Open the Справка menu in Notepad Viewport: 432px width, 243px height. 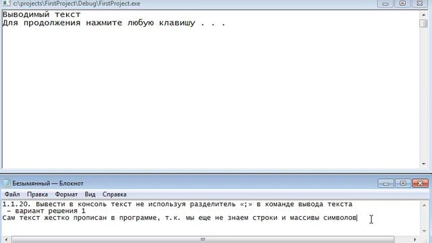coord(114,194)
